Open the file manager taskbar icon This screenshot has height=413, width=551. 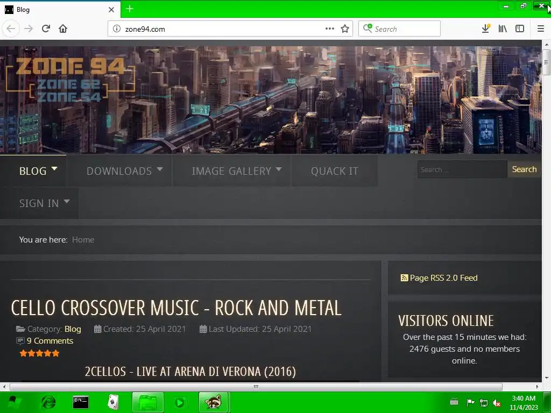click(x=148, y=402)
